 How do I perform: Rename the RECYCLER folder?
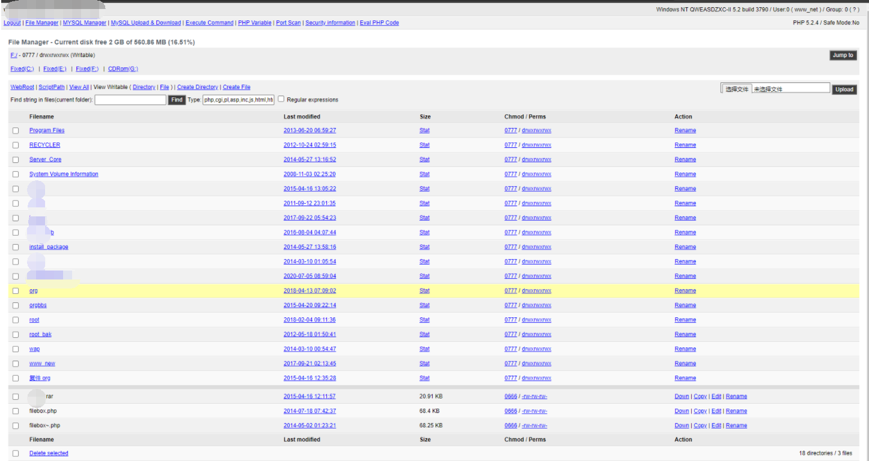(685, 145)
